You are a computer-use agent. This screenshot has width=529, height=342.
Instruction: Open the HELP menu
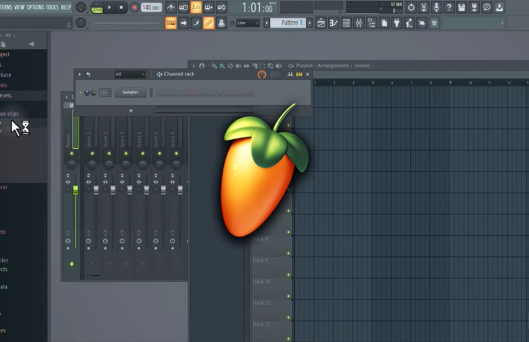click(65, 7)
